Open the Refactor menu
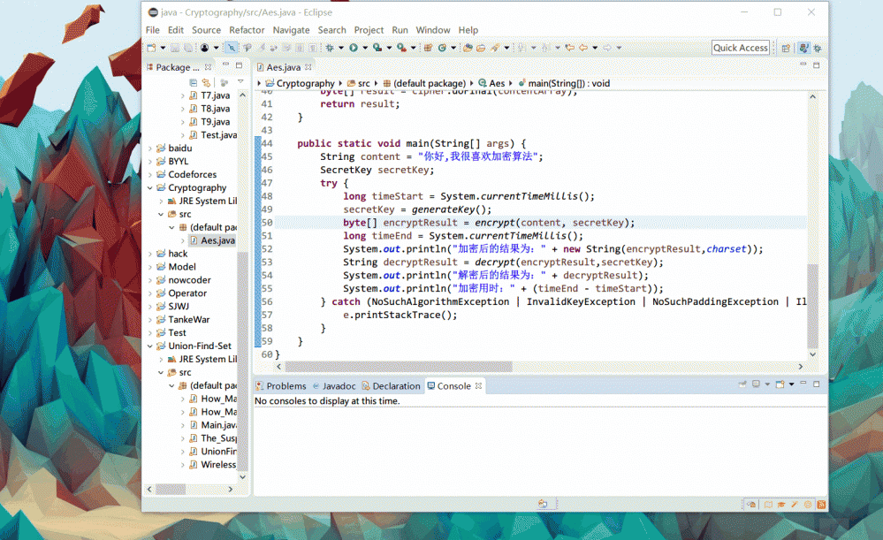The height and width of the screenshot is (540, 883). point(247,30)
